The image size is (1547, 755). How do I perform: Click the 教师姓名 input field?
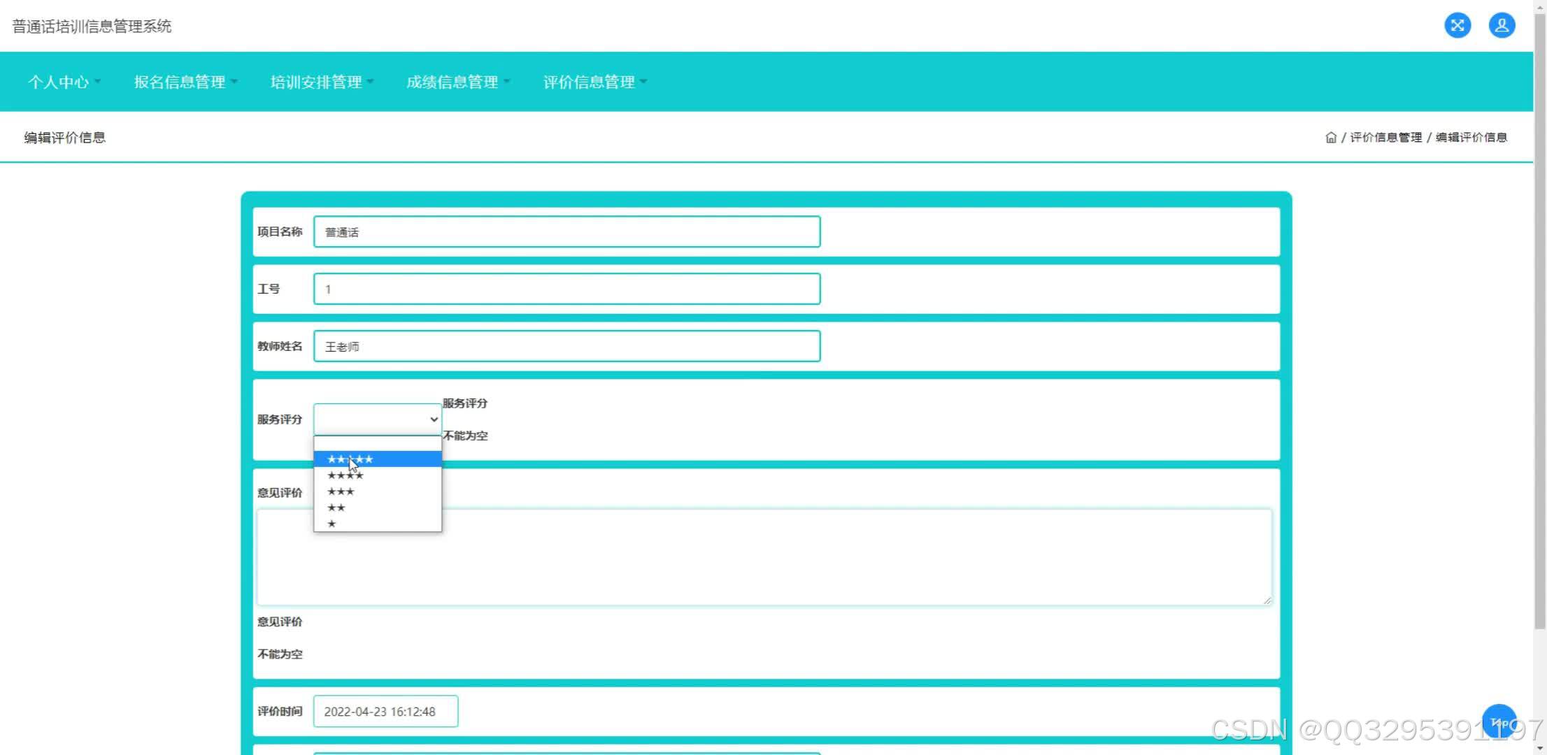click(566, 346)
